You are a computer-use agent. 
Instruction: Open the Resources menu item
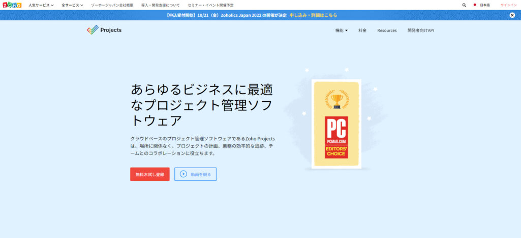[x=387, y=30]
